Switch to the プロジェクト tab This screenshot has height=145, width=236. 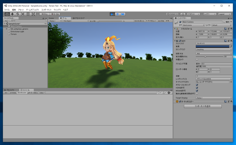pyautogui.click(x=9, y=90)
